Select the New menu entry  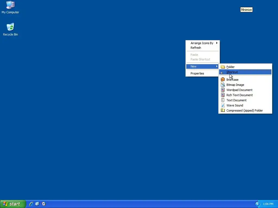203,66
